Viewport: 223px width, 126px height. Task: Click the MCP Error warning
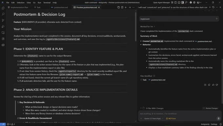[171, 118]
